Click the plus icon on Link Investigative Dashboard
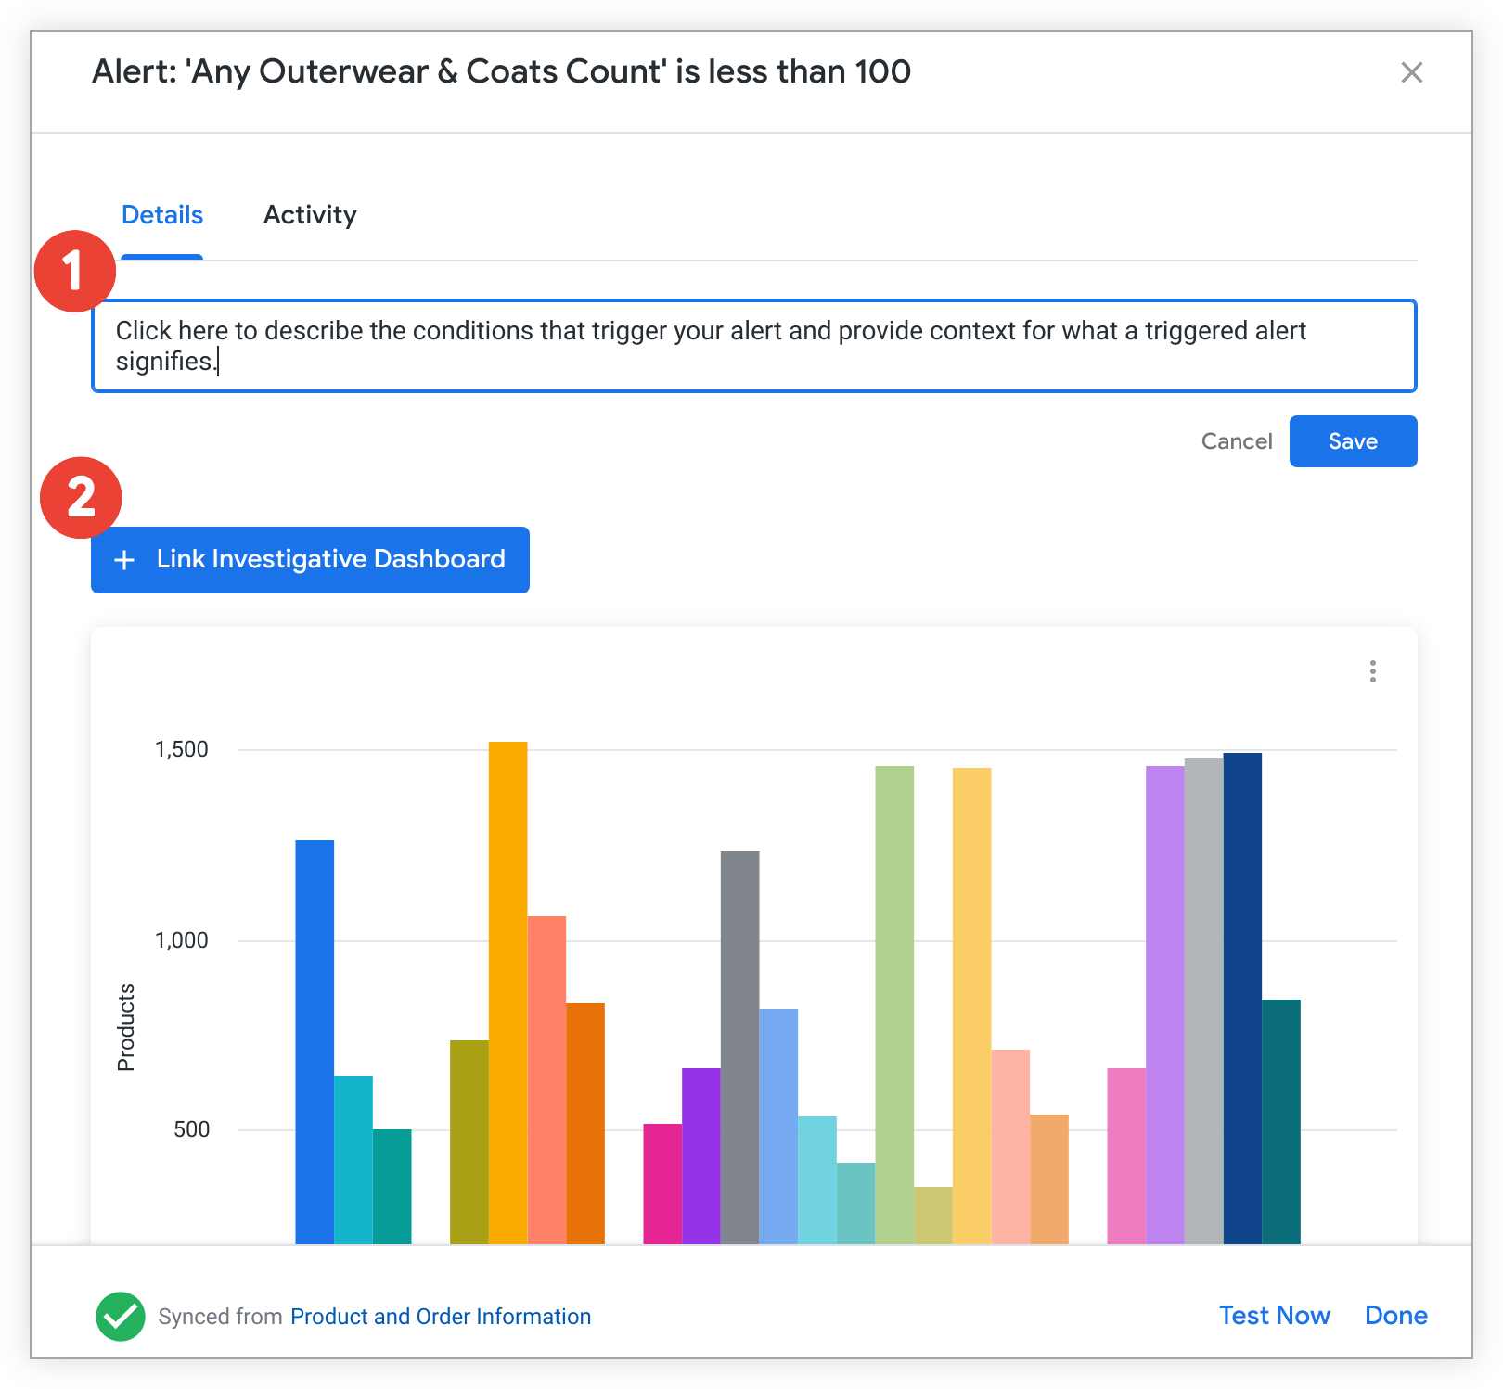1503x1389 pixels. tap(124, 560)
